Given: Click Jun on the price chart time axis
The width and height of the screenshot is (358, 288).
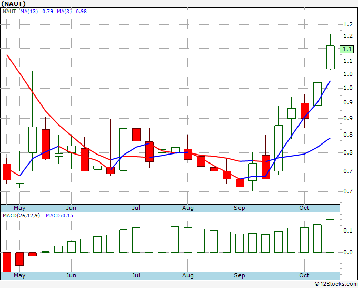Looking at the screenshot, I should [x=71, y=208].
